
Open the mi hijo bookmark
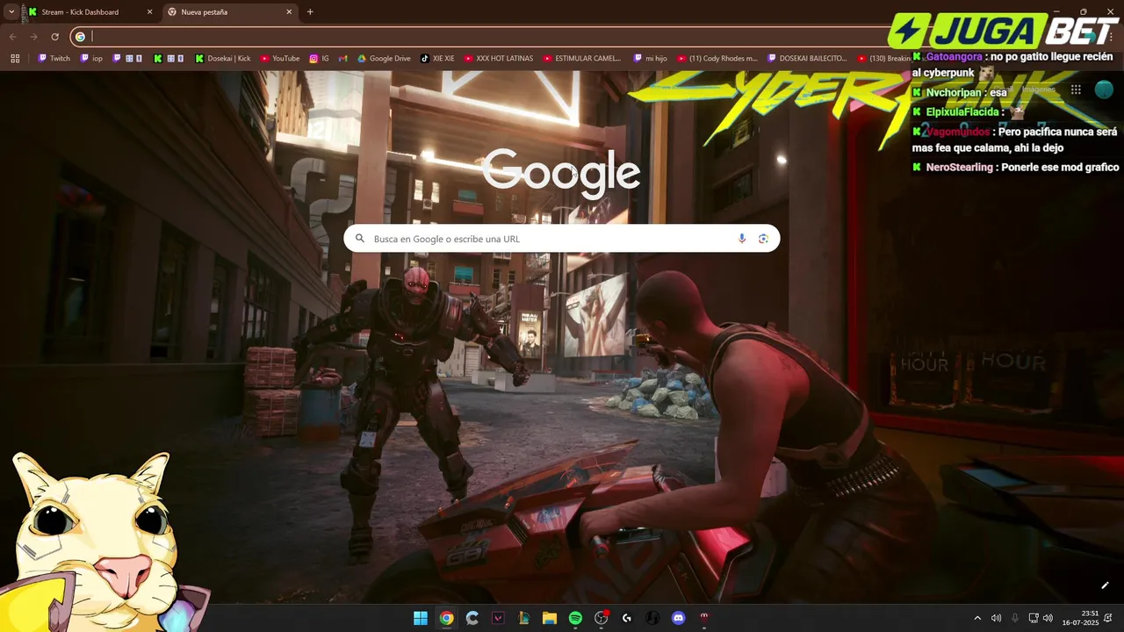tap(650, 59)
